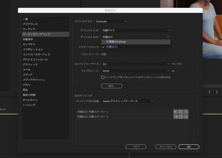Click Mark Out brace icon in Program Monitor

click(x=217, y=92)
